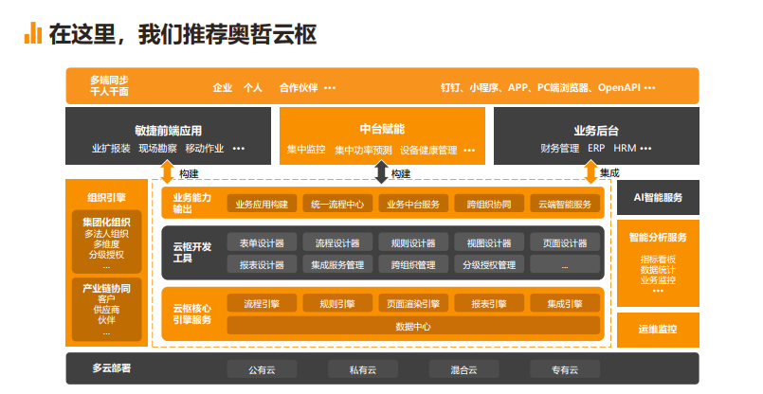This screenshot has height=394, width=763.
Task: Click the 中台赋能 orange header block
Action: coord(382,135)
